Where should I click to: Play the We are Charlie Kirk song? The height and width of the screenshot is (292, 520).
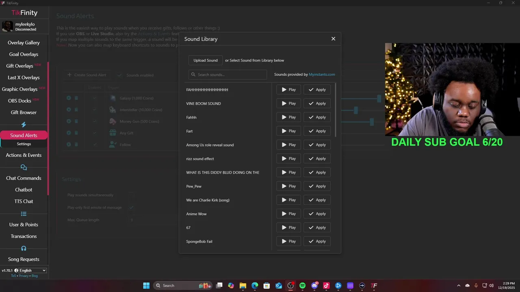coord(289,200)
